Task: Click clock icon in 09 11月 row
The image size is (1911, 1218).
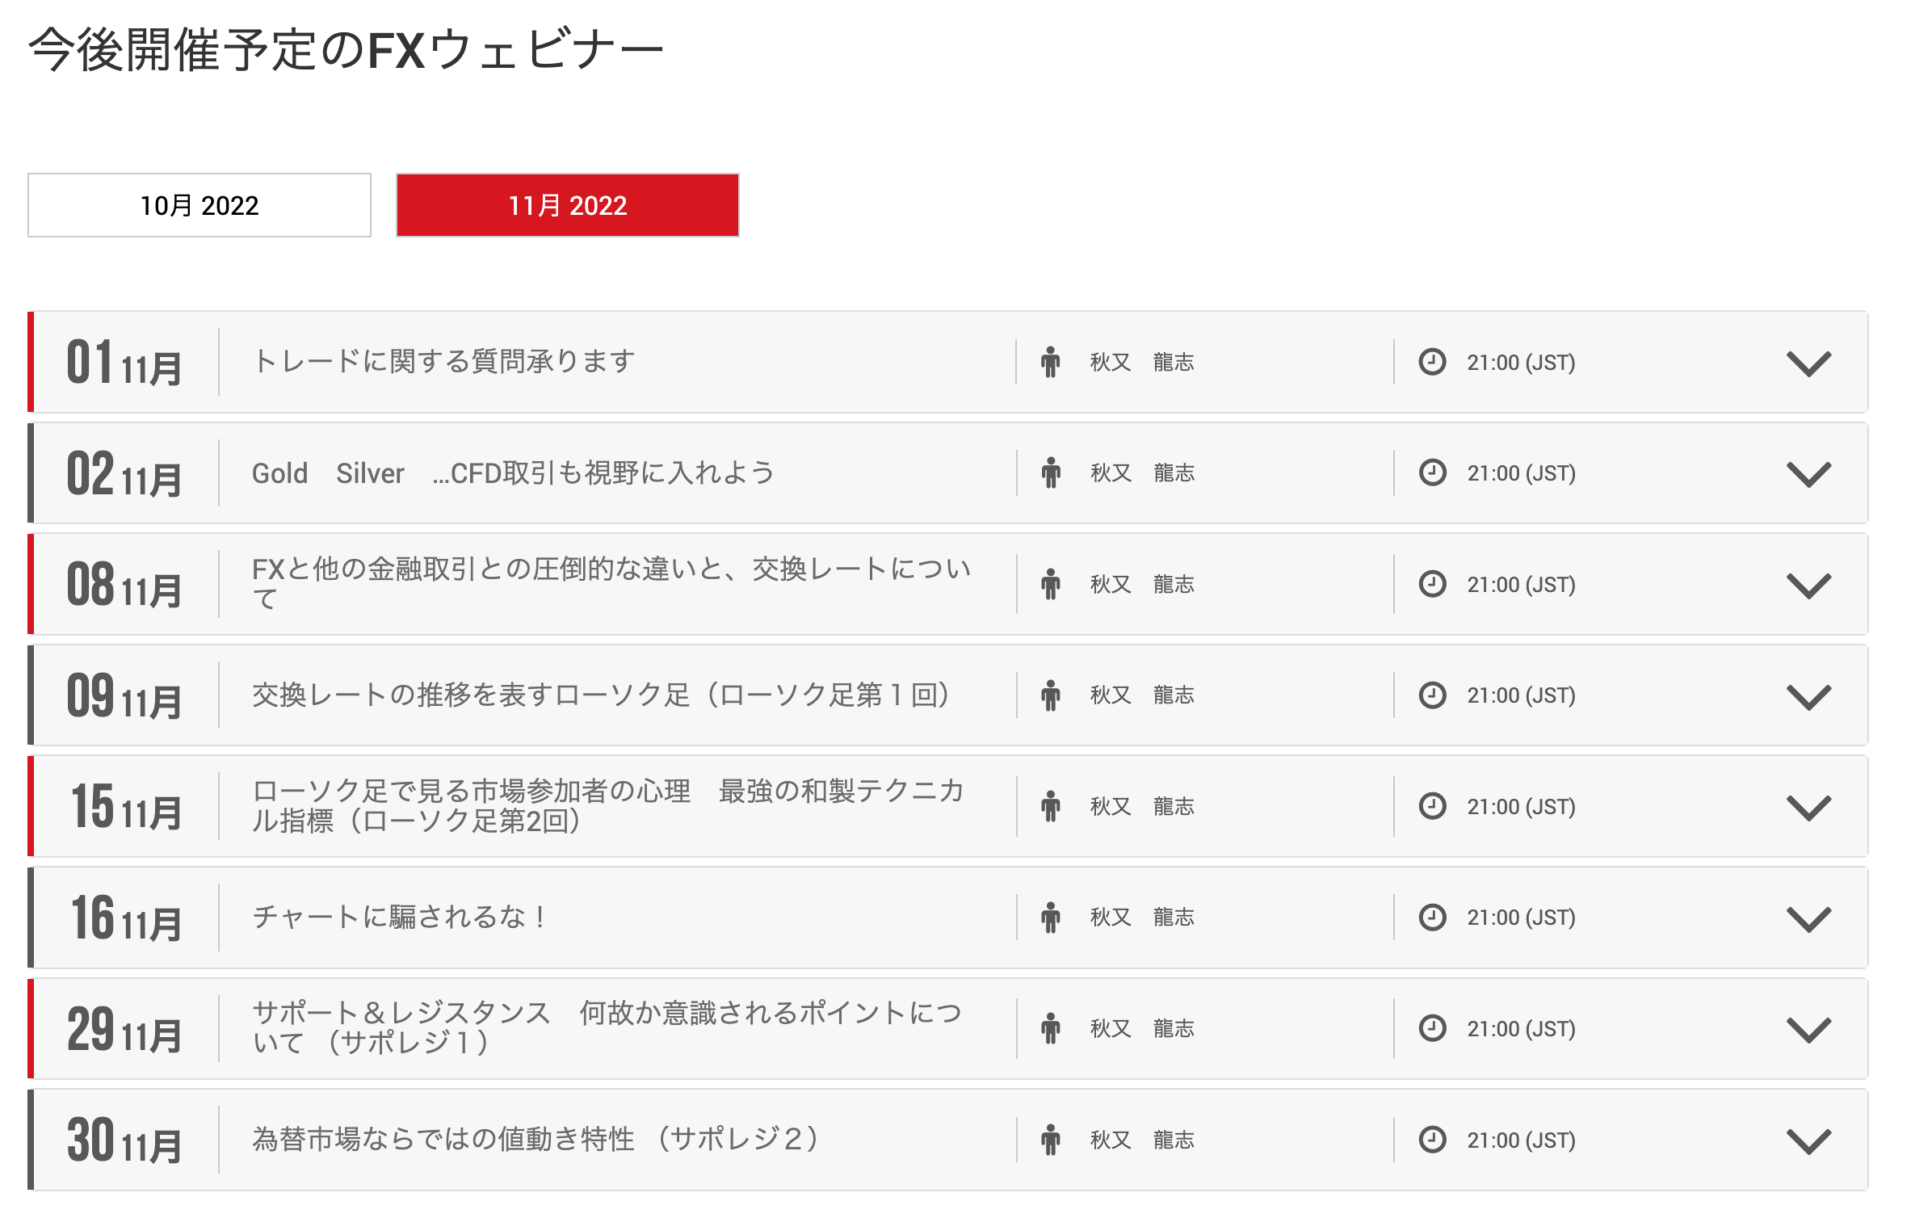Action: 1432,695
